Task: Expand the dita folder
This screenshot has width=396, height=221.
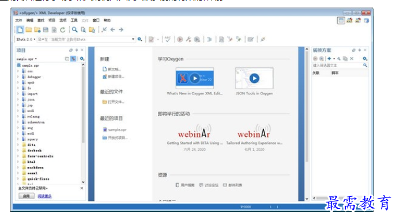Action: tap(18, 145)
